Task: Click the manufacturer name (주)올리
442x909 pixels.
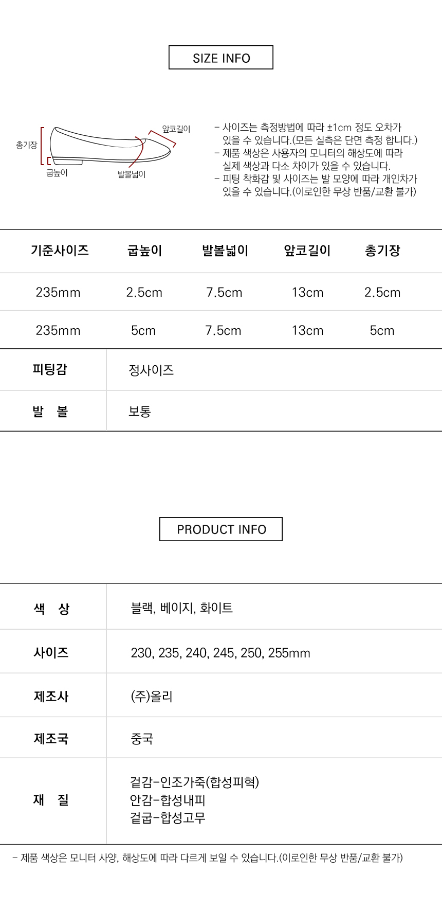Action: [x=152, y=697]
